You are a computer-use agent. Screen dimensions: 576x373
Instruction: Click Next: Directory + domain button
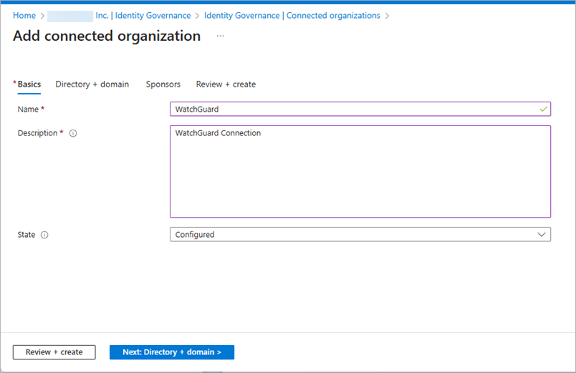[172, 352]
